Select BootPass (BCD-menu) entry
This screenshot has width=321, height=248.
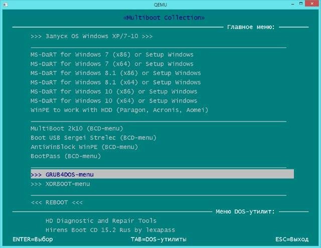click(66, 156)
